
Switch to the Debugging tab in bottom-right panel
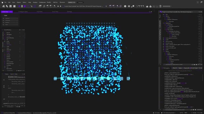166,68
